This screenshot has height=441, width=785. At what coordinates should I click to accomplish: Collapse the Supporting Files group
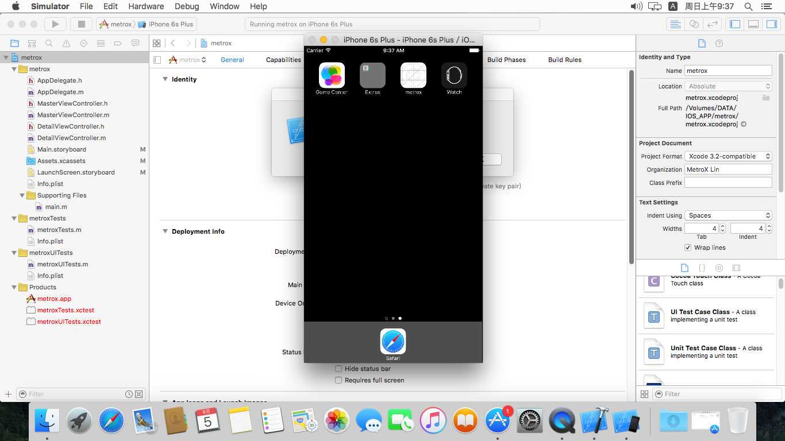22,195
